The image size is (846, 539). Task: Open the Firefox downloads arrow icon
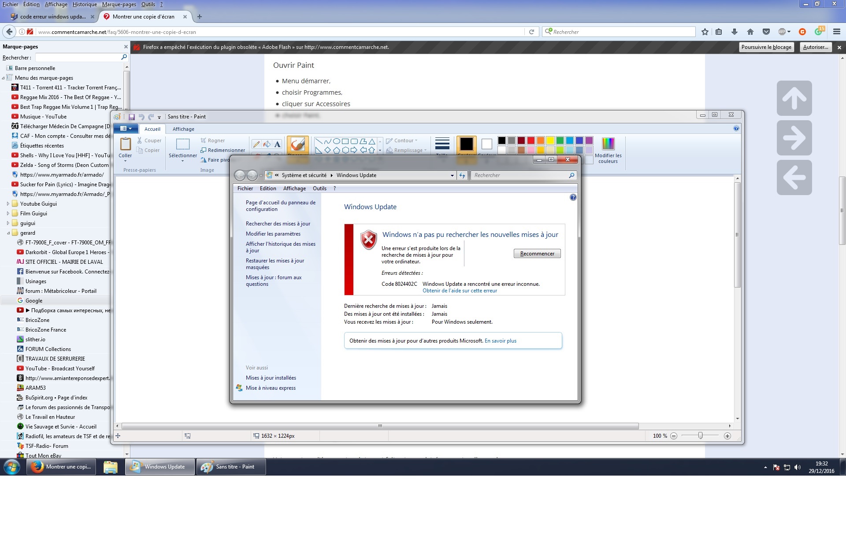(x=734, y=32)
